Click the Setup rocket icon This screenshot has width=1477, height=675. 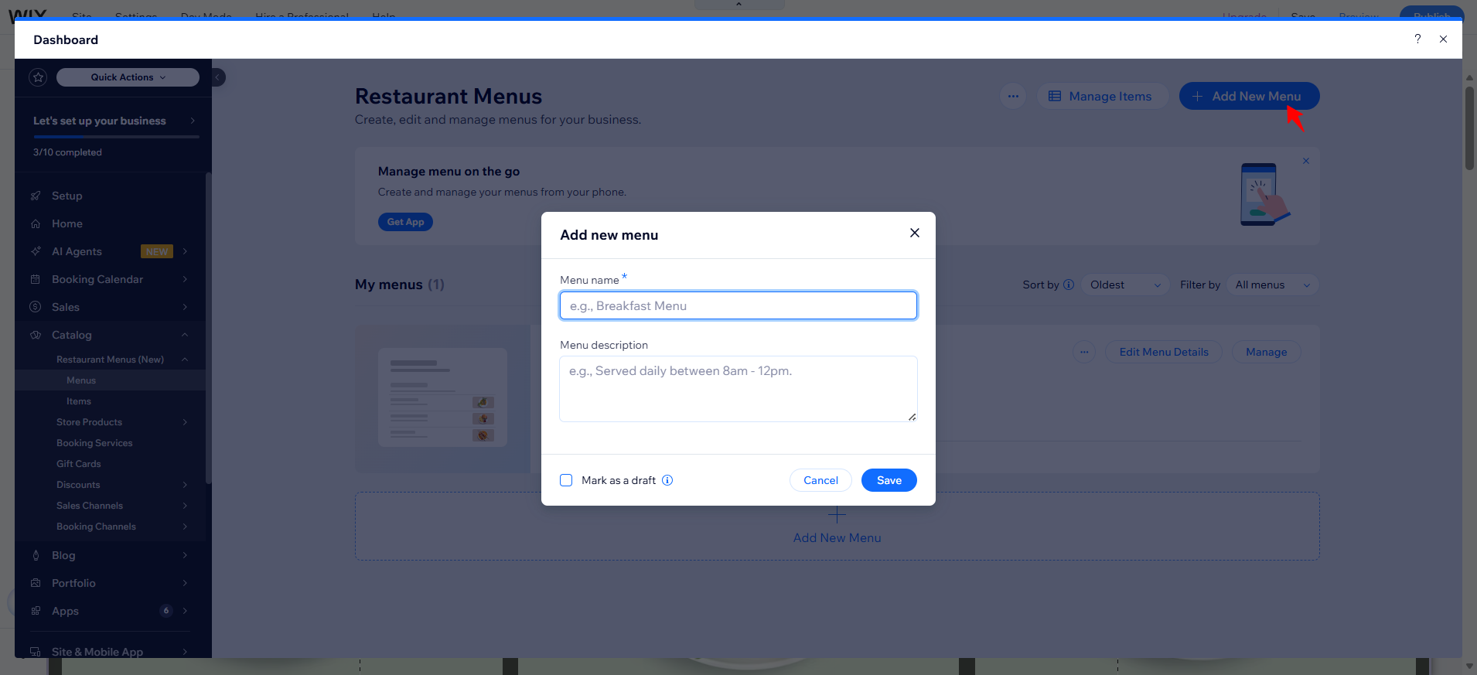(36, 196)
